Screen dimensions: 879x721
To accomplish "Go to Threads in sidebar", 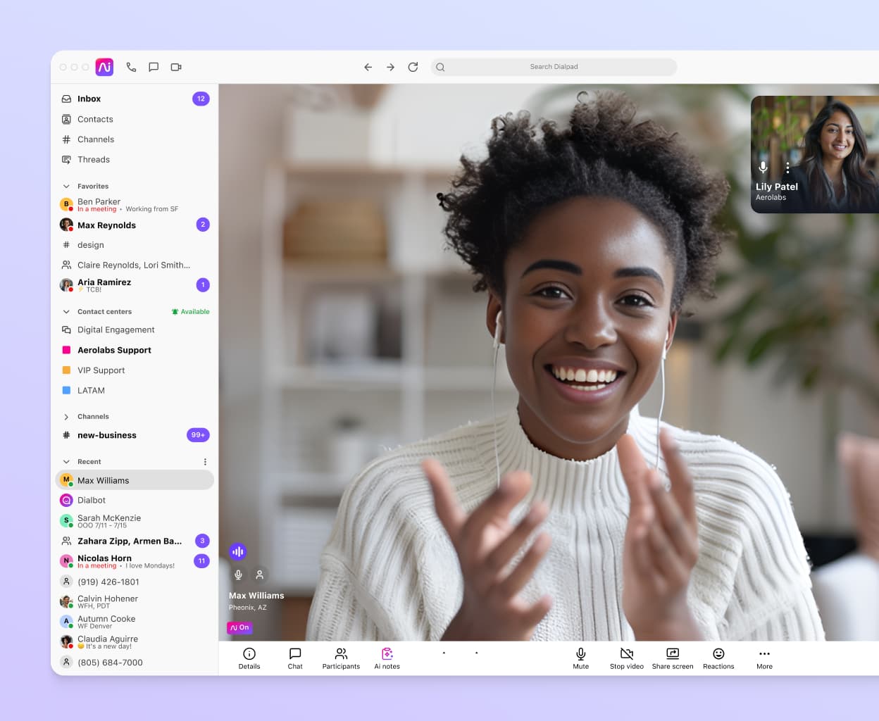I will pos(93,160).
